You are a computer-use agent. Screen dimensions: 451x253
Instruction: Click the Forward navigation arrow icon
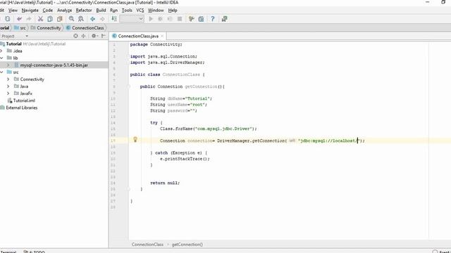tap(102, 19)
